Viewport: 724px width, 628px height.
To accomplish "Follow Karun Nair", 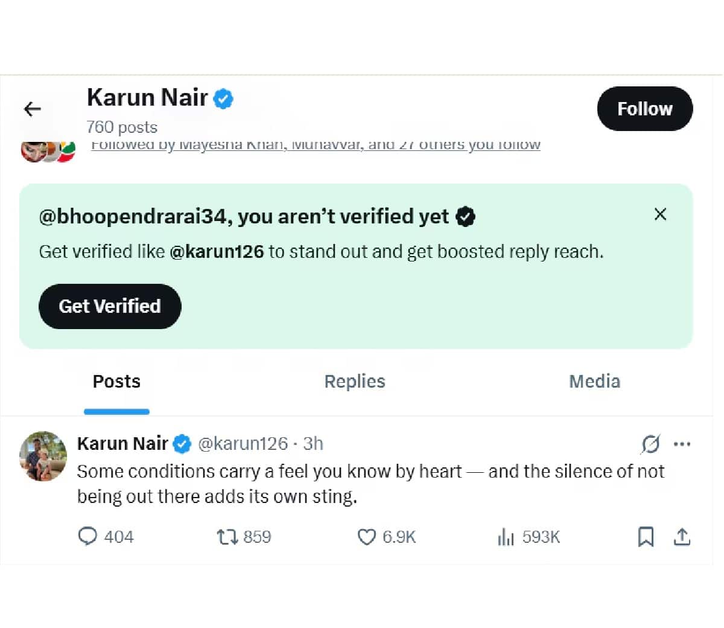I will coord(644,109).
